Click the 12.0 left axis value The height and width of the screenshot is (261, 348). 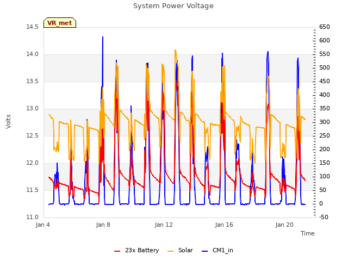pyautogui.click(x=32, y=163)
